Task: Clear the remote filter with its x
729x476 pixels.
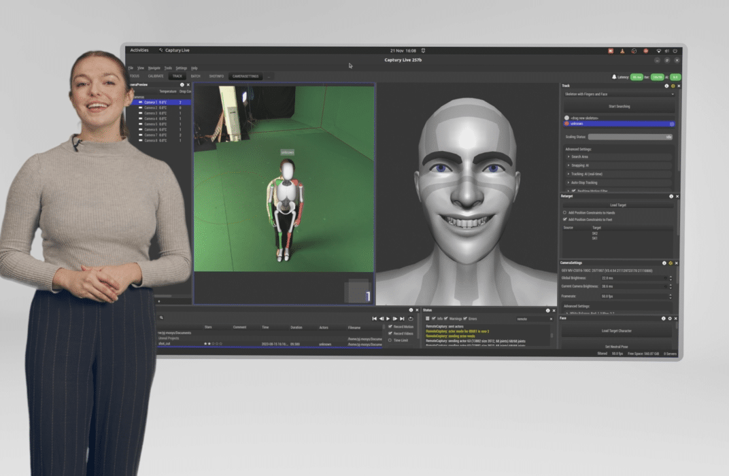Action: click(551, 319)
